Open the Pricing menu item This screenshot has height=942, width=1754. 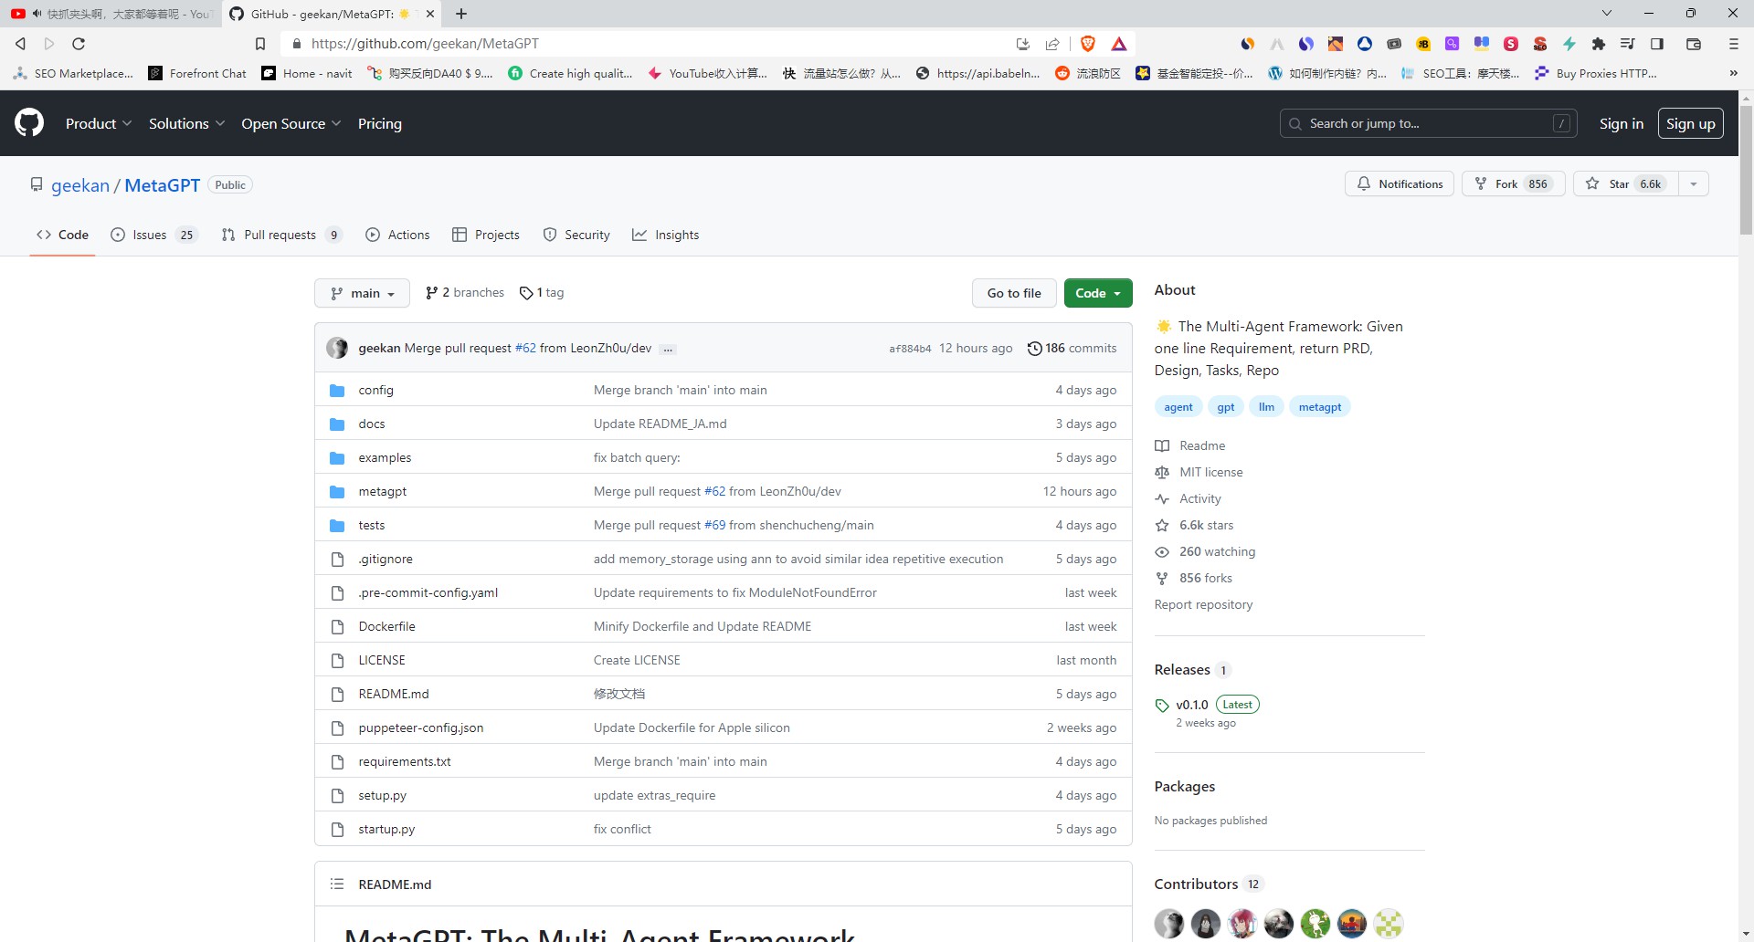[x=379, y=123]
